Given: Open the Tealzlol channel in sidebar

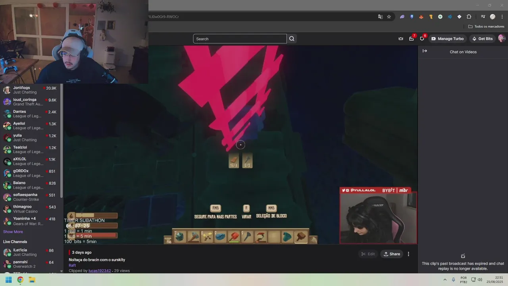Looking at the screenshot, I should 30,149.
